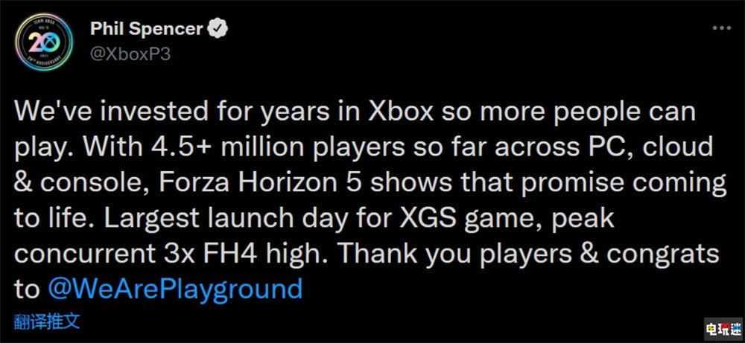Open the three-dot more options menu
The width and height of the screenshot is (745, 343).
click(x=721, y=28)
